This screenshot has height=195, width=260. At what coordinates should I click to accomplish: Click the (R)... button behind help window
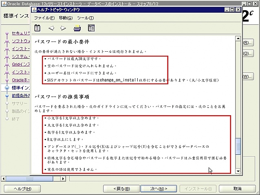(x=248, y=43)
